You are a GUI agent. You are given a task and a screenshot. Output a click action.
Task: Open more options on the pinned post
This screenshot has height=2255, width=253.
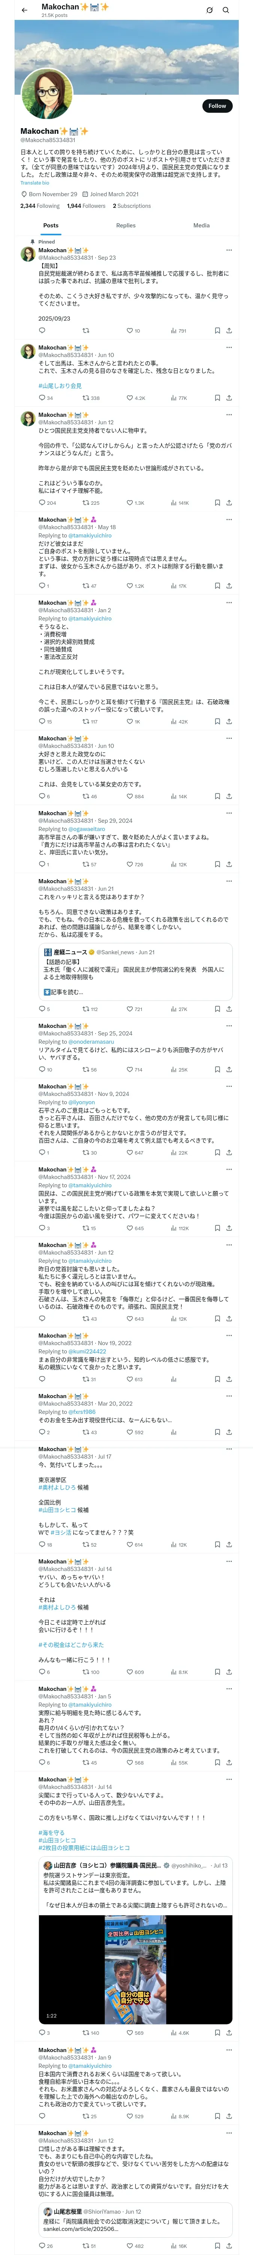229,250
